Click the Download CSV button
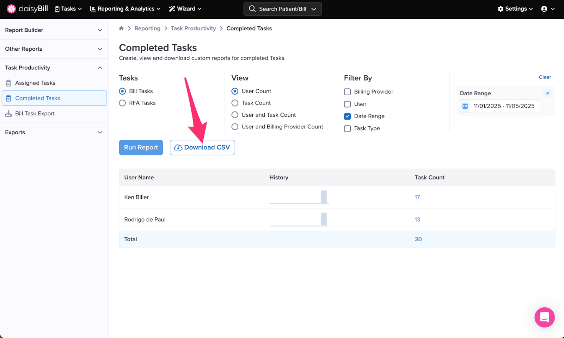 202,147
